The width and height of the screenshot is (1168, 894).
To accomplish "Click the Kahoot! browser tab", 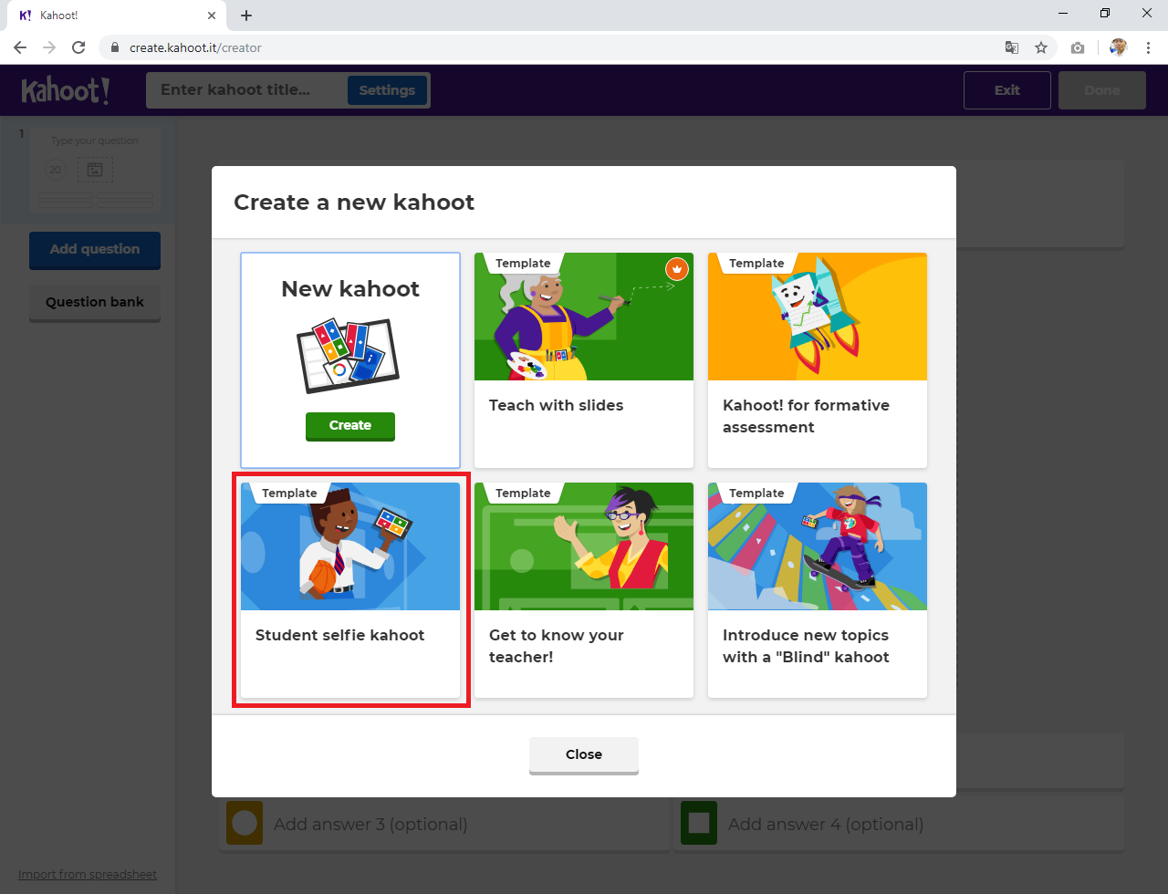I will tap(109, 16).
